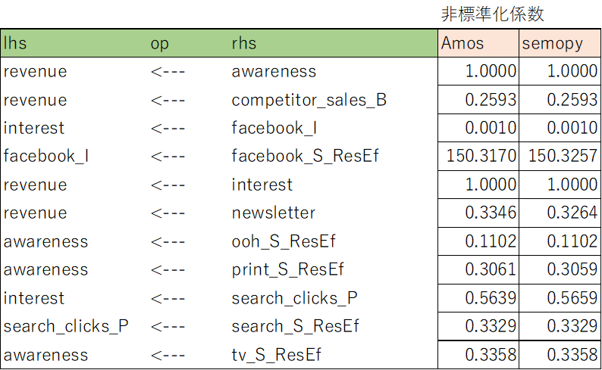The width and height of the screenshot is (602, 370).
Task: Click search_clicks_P in the lhs column
Action: pyautogui.click(x=66, y=327)
